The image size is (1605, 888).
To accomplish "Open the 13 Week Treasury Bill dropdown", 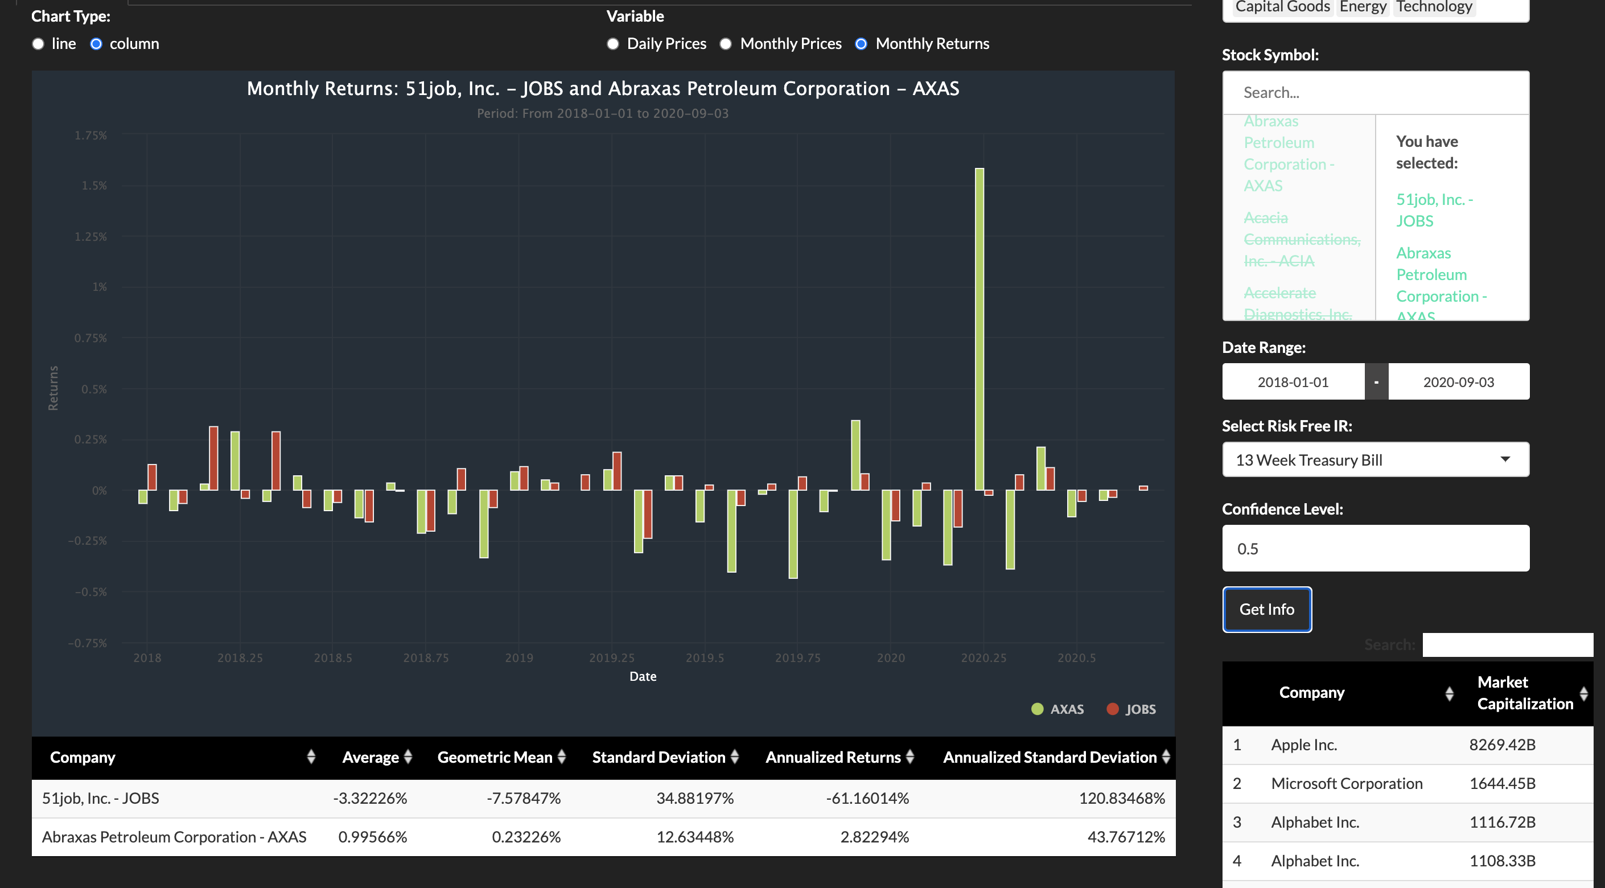I will (1375, 460).
